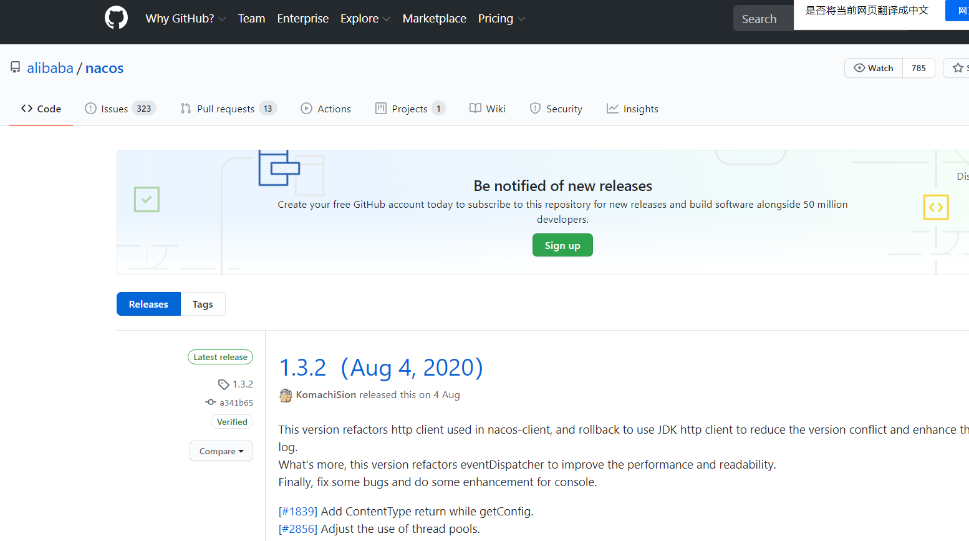Viewport: 969px width, 541px height.
Task: Click the tag icon next to 1.3.2
Action: [223, 384]
